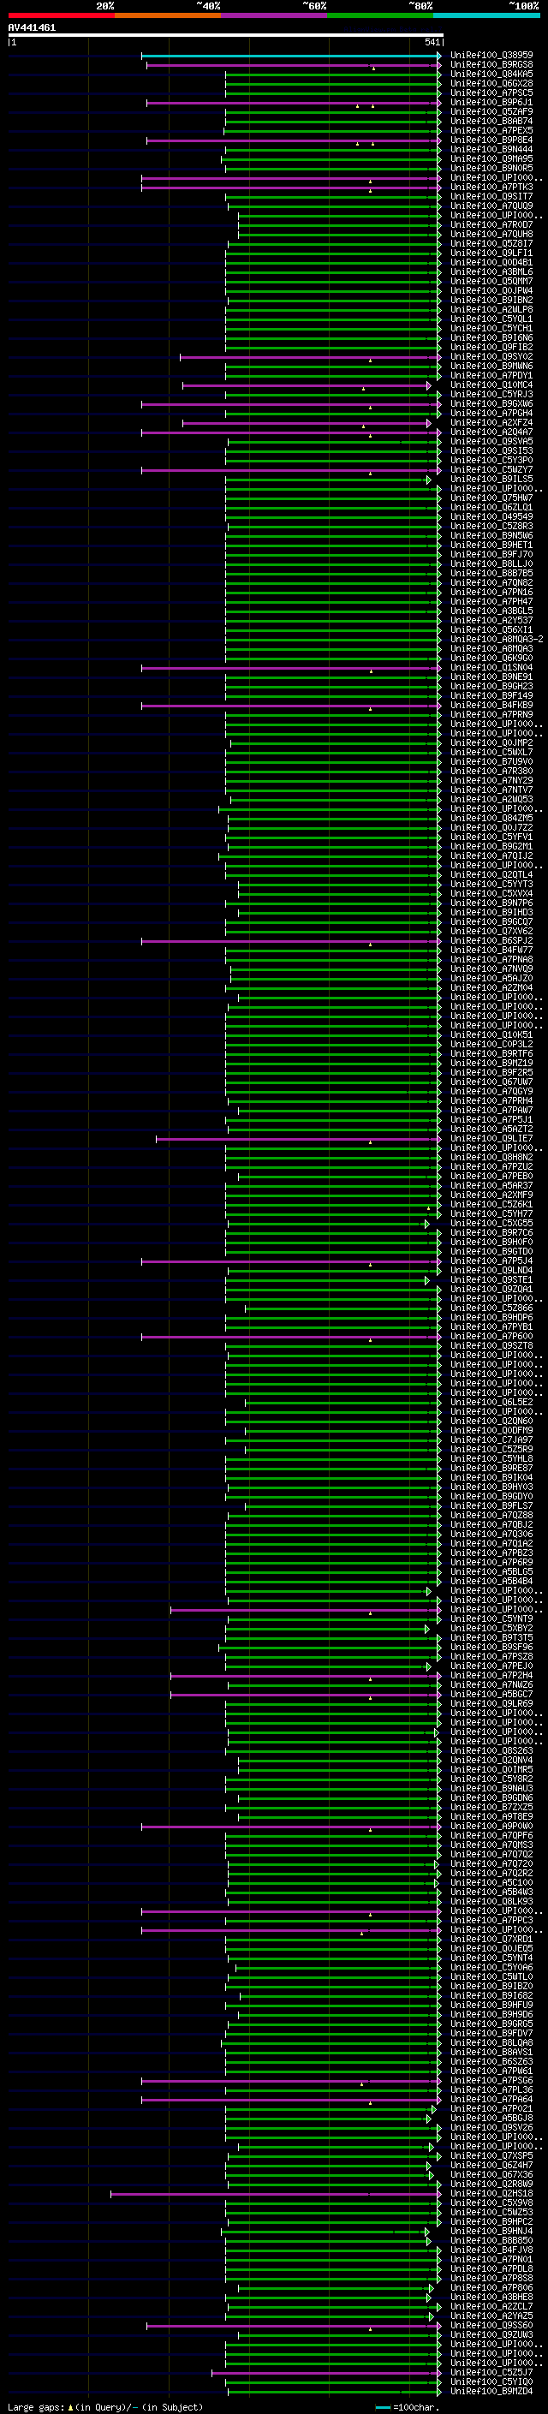Screen dimensions: 548x2414
Task: Select the UniRef100_A7QUQ9 label
Action: (491, 206)
